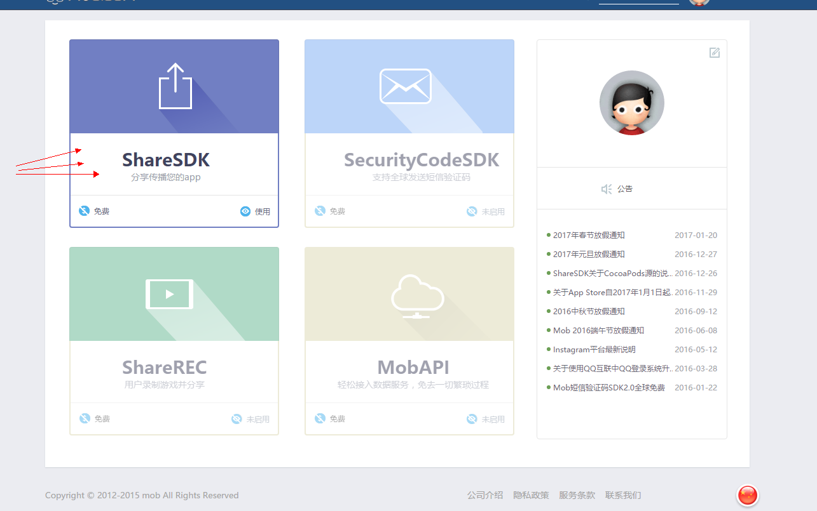Click the China flag language icon
This screenshot has width=817, height=511.
point(748,495)
